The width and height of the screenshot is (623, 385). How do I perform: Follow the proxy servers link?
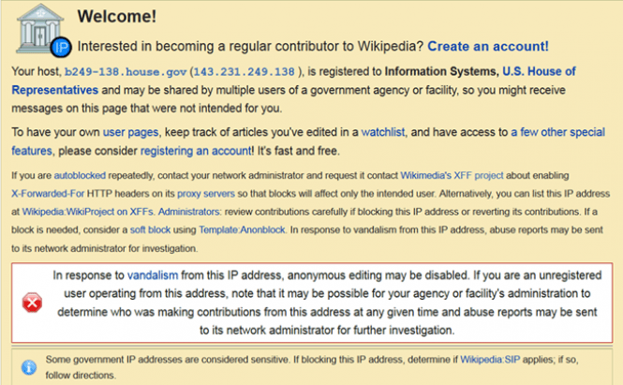pyautogui.click(x=206, y=194)
